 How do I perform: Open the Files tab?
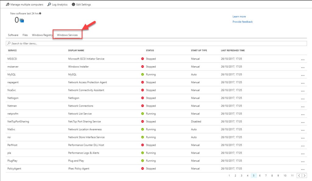25,35
